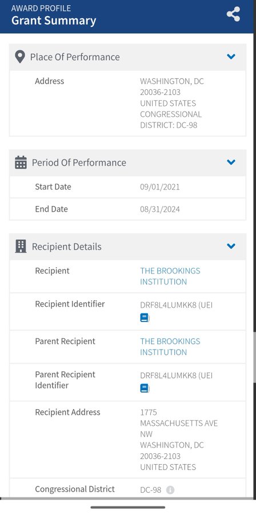
Task: Click the Place Of Performance map pin icon
Action: pos(20,57)
